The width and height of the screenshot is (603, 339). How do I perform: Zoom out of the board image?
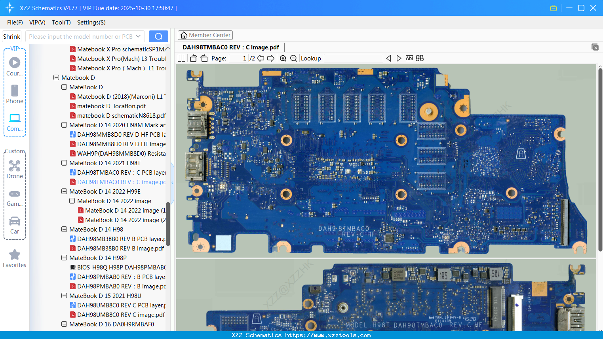coord(293,58)
